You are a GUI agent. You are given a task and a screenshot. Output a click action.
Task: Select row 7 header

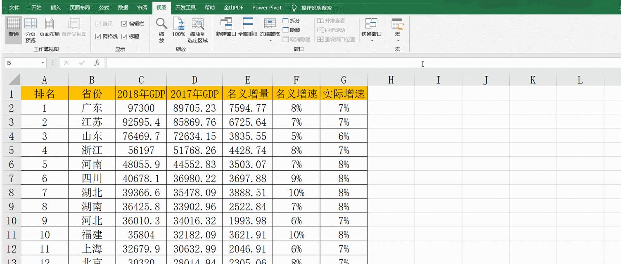coord(12,178)
